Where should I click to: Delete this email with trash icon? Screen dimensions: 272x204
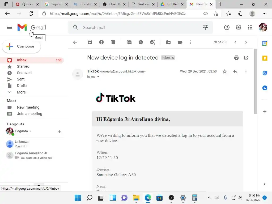pos(113,42)
